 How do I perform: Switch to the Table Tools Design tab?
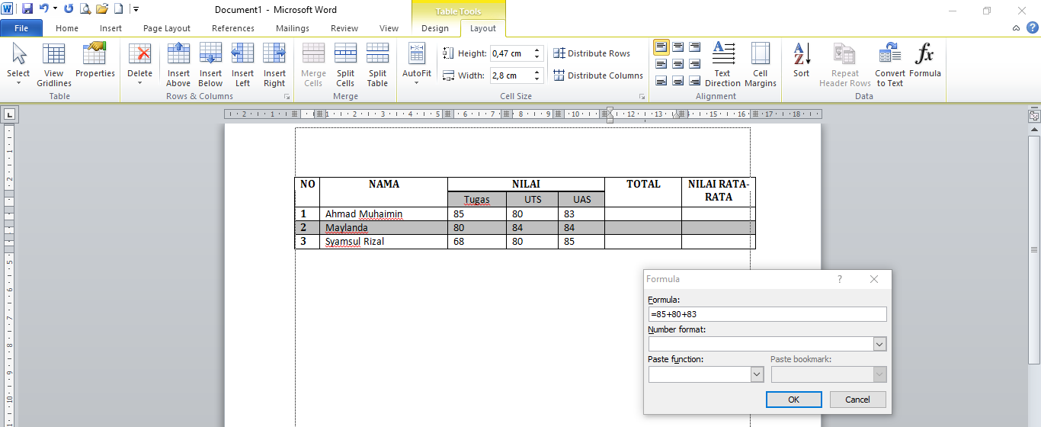[x=435, y=28]
